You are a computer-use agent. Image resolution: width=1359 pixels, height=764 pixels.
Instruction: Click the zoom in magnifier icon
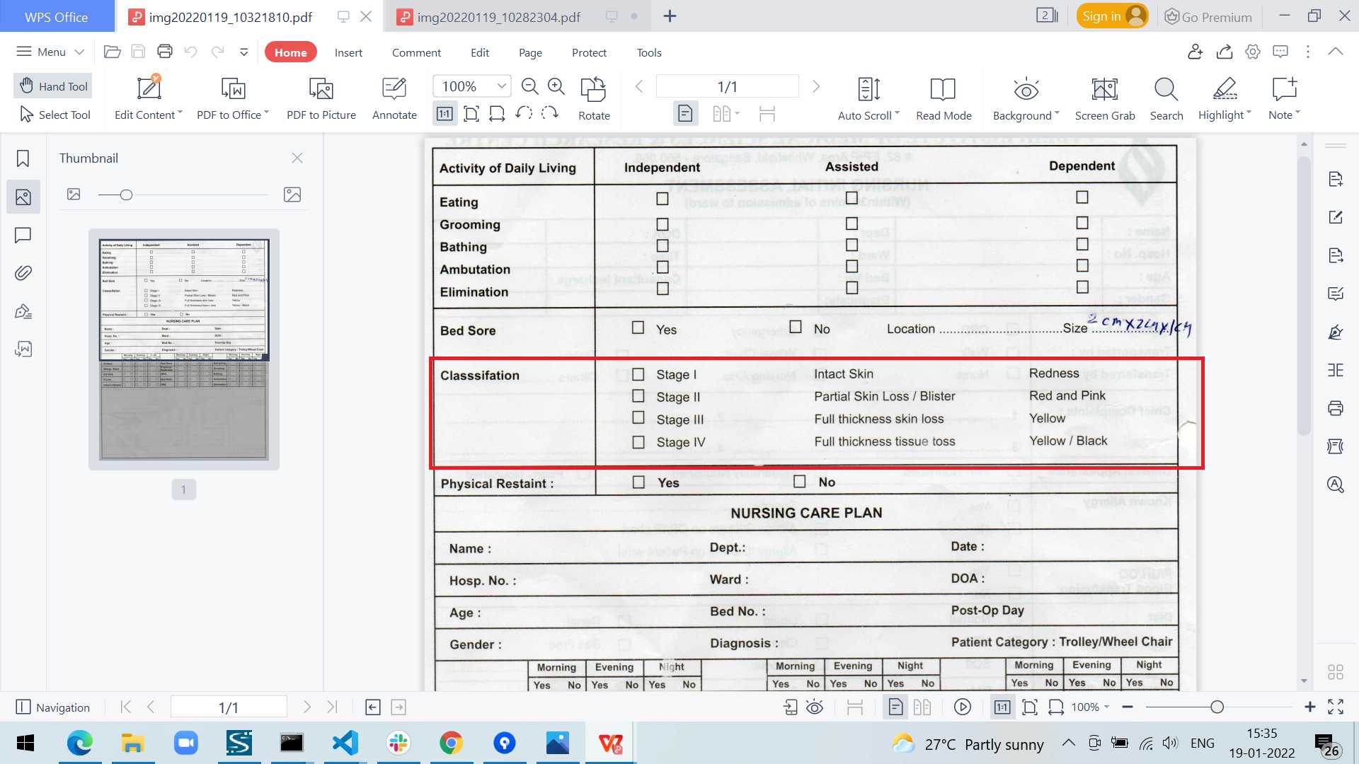pyautogui.click(x=557, y=86)
